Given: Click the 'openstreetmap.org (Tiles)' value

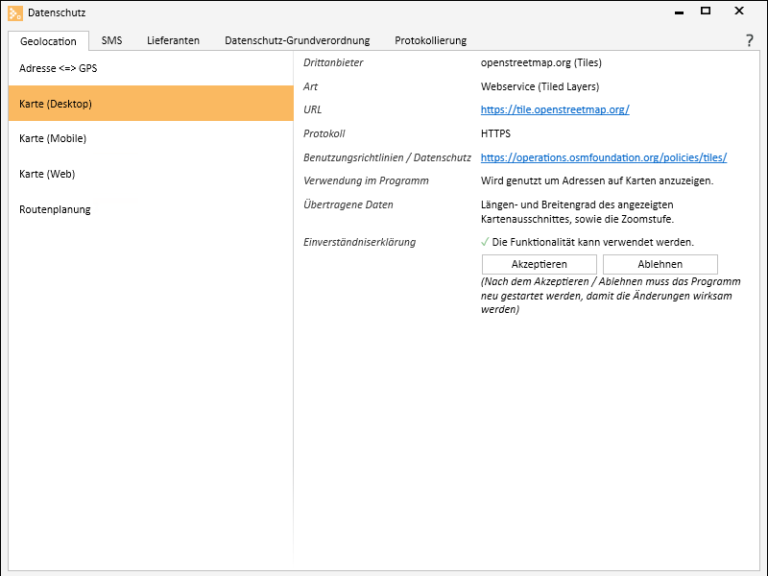Looking at the screenshot, I should tap(541, 62).
